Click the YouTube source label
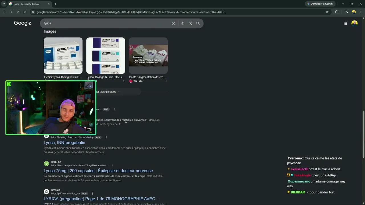 [x=138, y=81]
